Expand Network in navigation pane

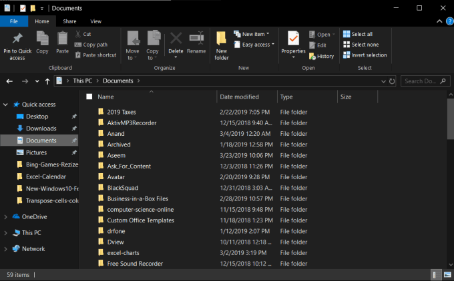pyautogui.click(x=5, y=248)
